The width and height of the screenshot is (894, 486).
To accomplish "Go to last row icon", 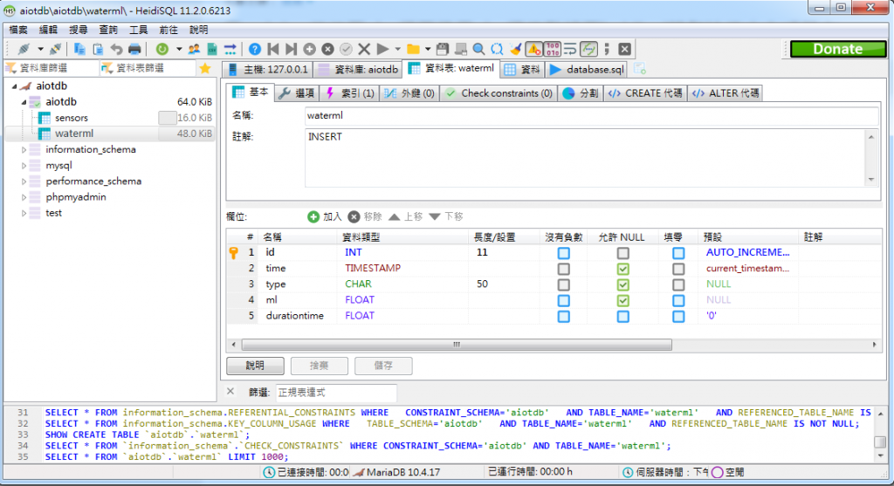I will pos(292,49).
